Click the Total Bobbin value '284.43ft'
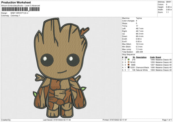The image size is (173, 122). [139, 52]
